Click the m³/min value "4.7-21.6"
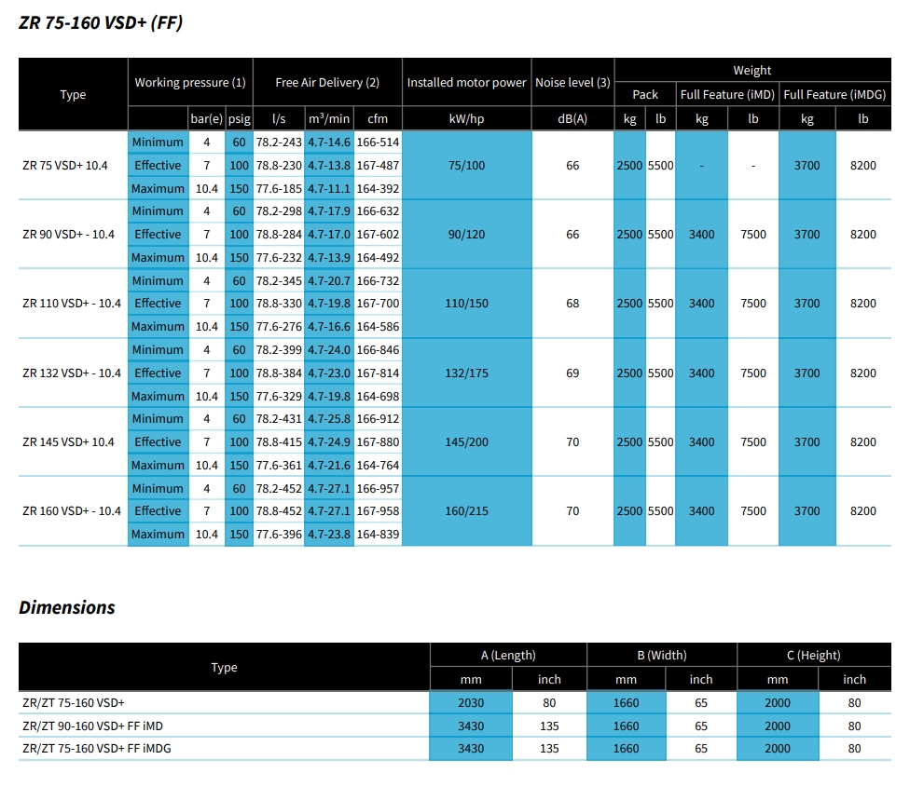The image size is (910, 787). click(x=329, y=465)
